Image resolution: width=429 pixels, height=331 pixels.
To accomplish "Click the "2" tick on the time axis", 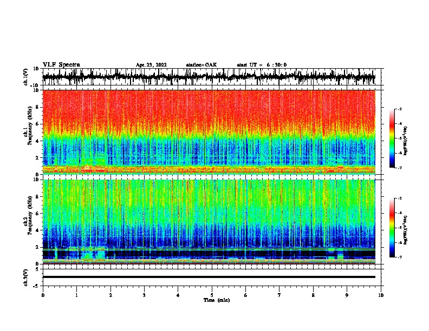I will click(110, 295).
